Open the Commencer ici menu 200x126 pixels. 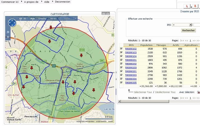[x=10, y=2]
